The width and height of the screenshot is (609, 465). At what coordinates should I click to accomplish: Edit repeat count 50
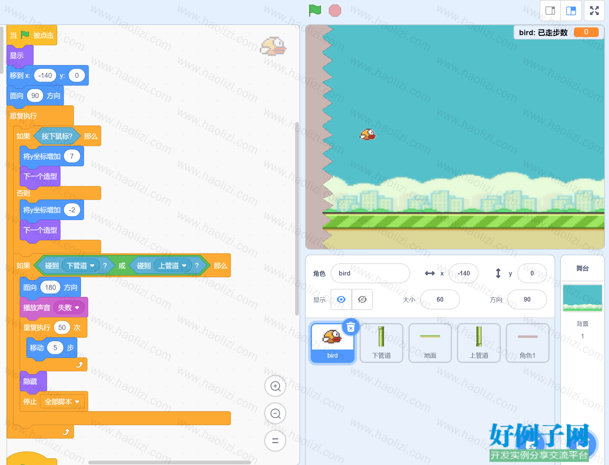point(62,327)
